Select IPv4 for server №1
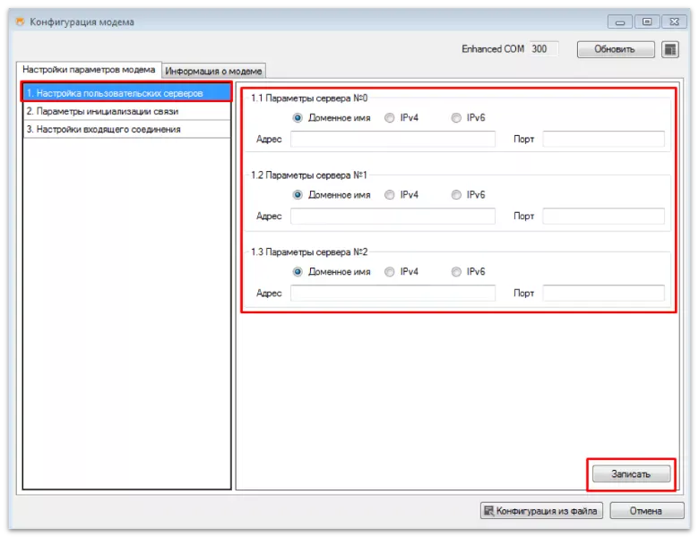 (390, 195)
